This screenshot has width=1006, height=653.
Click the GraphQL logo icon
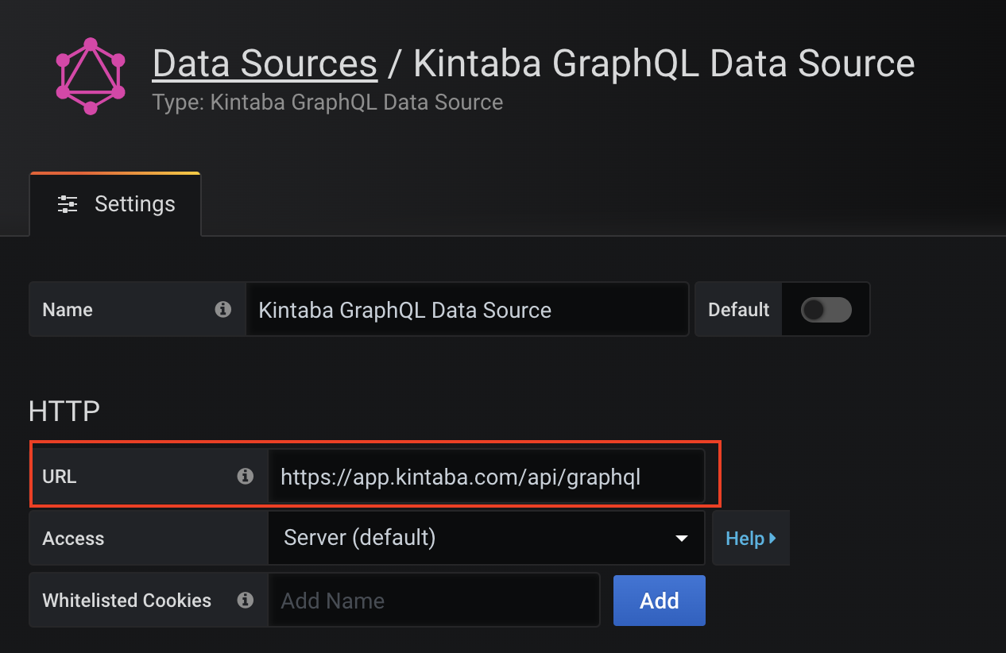point(91,76)
